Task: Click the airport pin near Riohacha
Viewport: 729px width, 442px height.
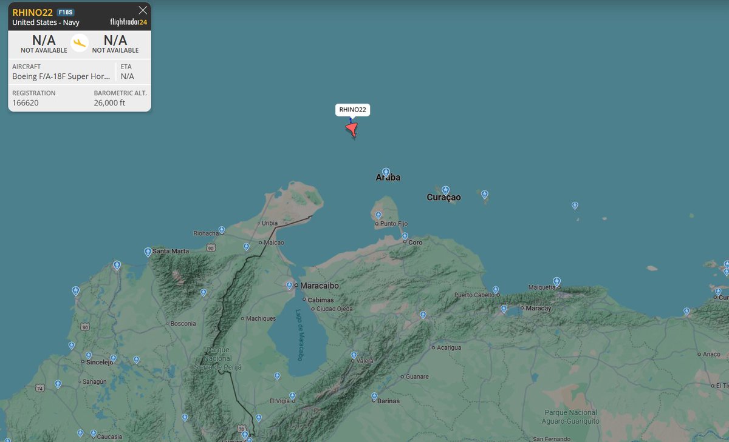Action: coord(221,229)
